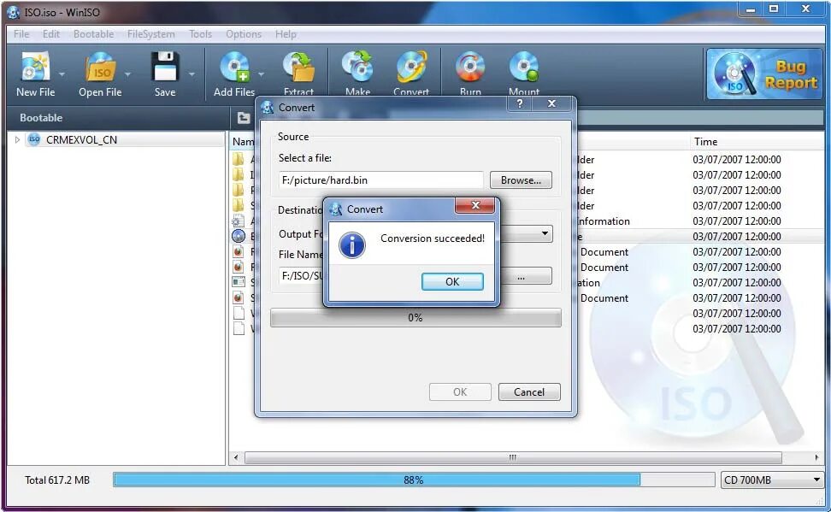Click the information icon in success dialog

pyautogui.click(x=352, y=245)
